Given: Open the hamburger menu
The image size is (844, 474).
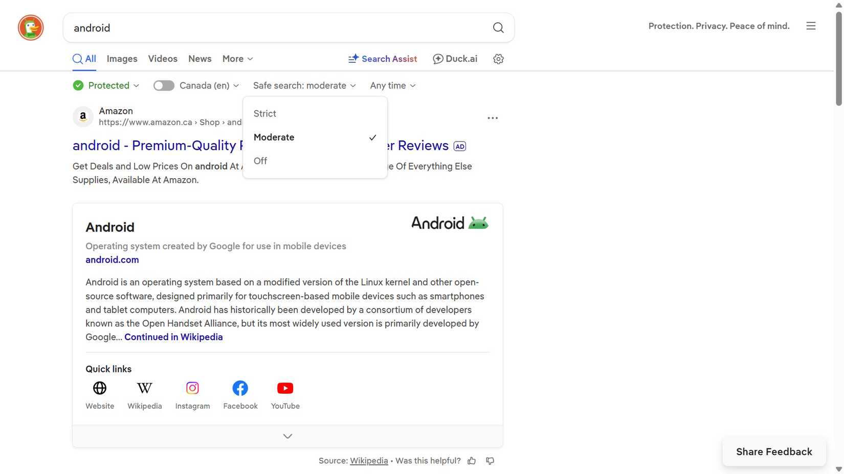Looking at the screenshot, I should click(x=811, y=26).
